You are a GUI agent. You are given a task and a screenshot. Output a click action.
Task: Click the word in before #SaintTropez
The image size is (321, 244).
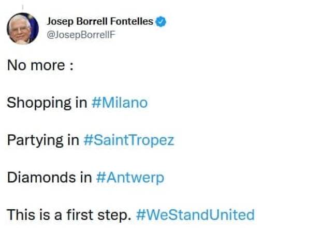(x=74, y=140)
